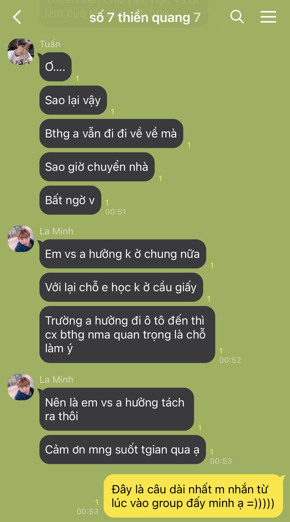Tap sender name 'Tuấn'
Viewport: 290px width, 522px height.
pos(50,44)
